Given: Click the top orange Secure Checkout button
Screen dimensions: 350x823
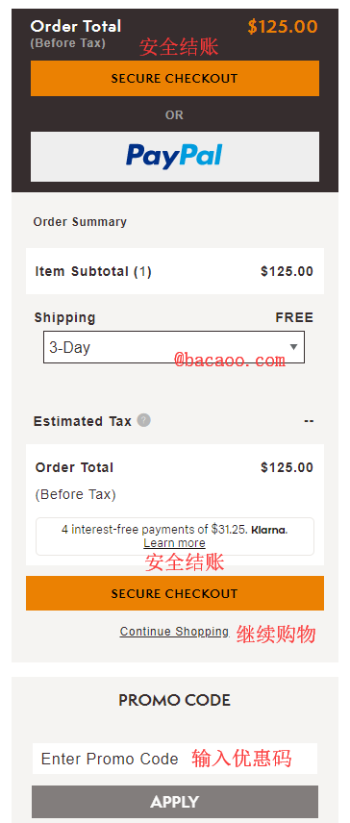Looking at the screenshot, I should point(175,78).
